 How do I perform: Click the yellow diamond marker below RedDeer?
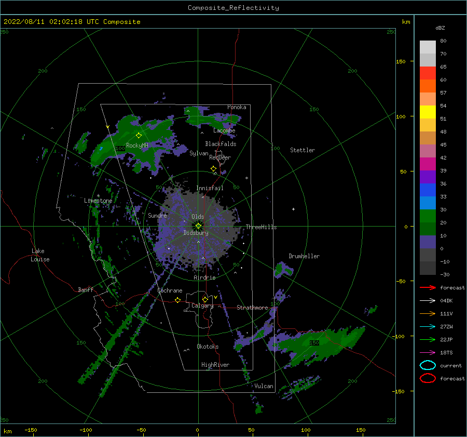click(x=213, y=169)
